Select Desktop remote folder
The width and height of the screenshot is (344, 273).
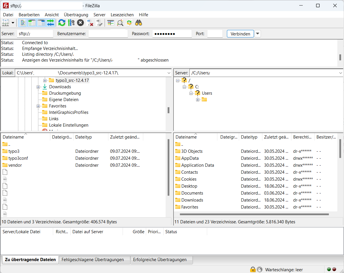(189, 186)
